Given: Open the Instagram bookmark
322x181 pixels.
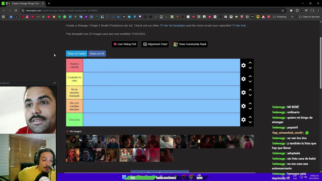Looking at the screenshot, I should click(27, 17).
